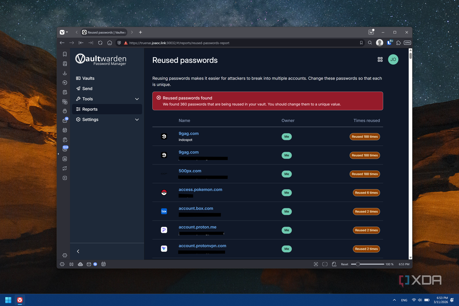The height and width of the screenshot is (306, 459).
Task: Open the Vaultwarden app switcher grid
Action: 380,60
